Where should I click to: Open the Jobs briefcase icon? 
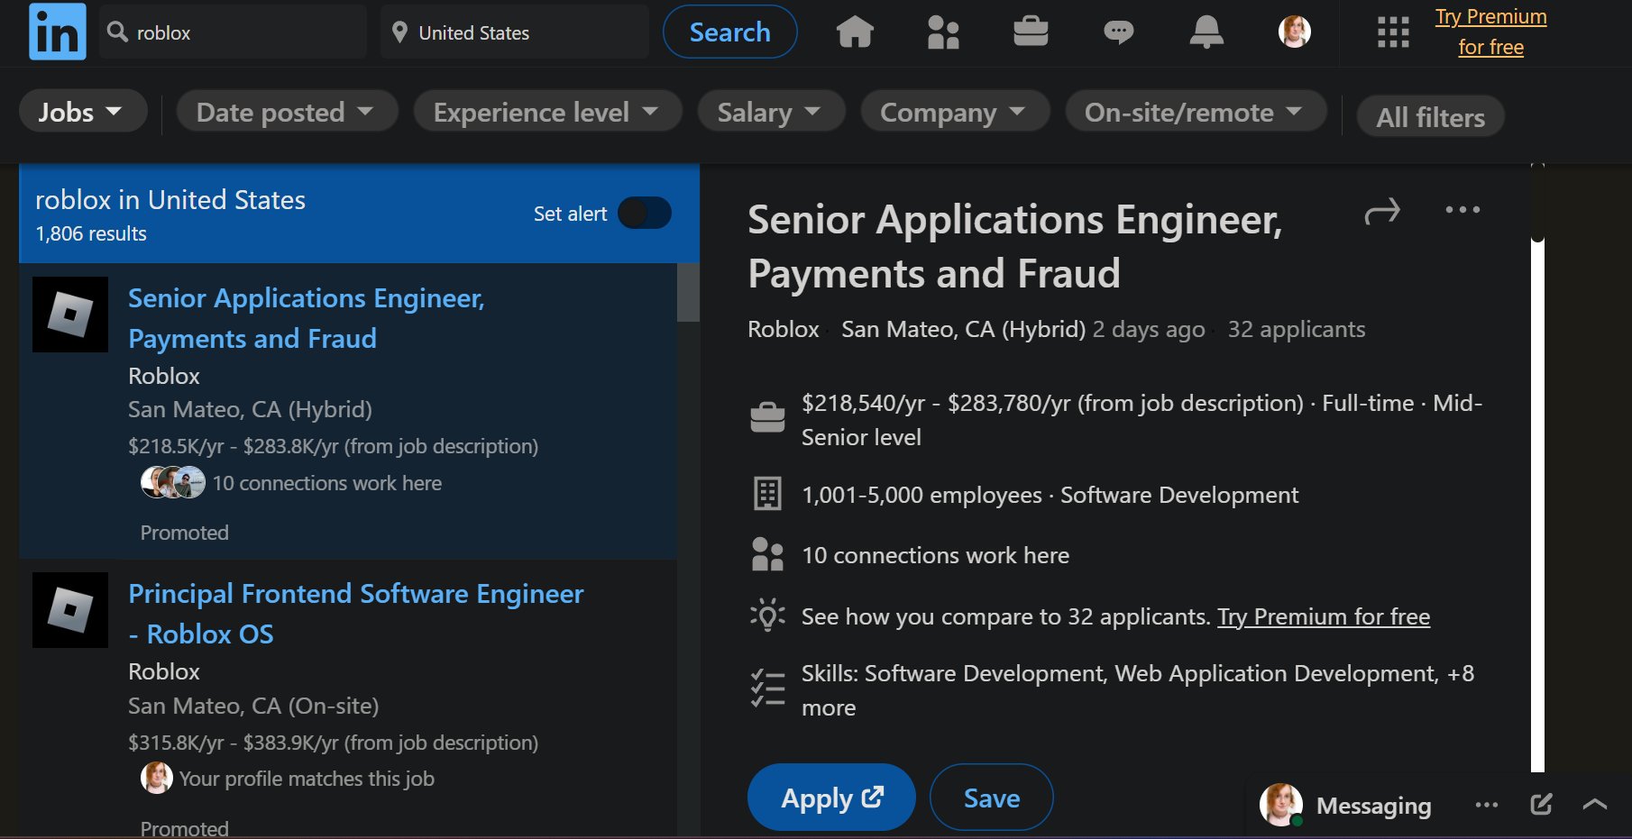tap(1031, 32)
